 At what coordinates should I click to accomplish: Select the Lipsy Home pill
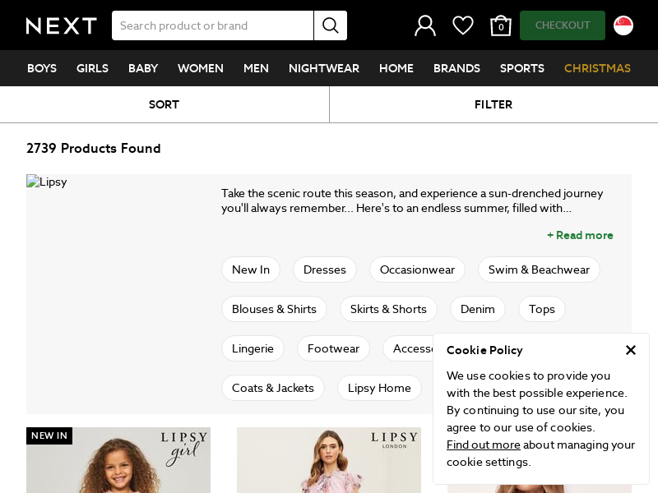tap(379, 388)
